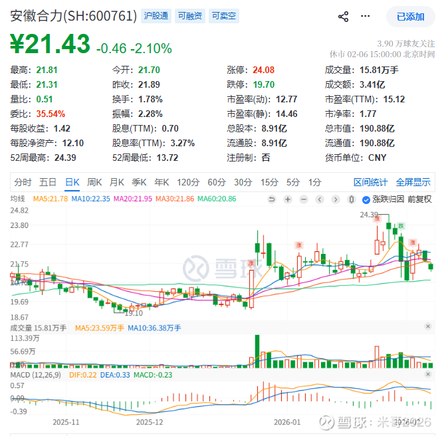The width and height of the screenshot is (444, 436).
Task: Open 全屏显示 fullscreen view
Action: pyautogui.click(x=413, y=182)
